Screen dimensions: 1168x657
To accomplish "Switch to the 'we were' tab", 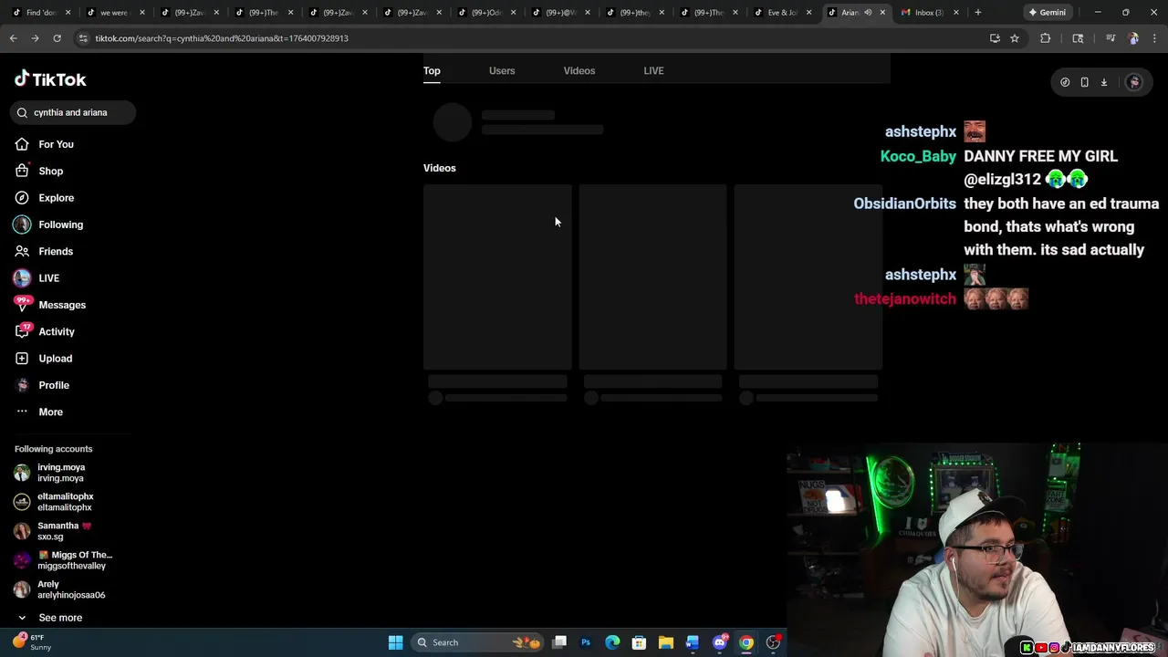I will pos(113,12).
